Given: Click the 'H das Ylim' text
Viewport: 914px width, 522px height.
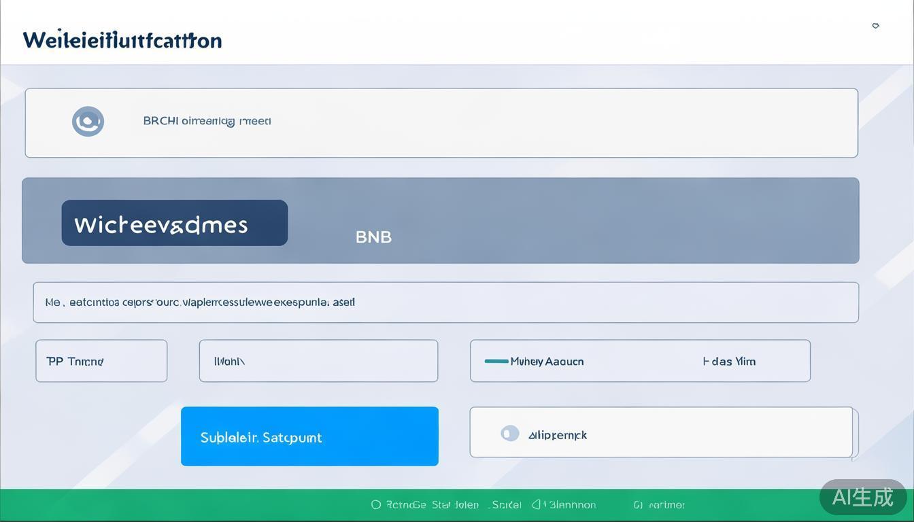Looking at the screenshot, I should 729,362.
